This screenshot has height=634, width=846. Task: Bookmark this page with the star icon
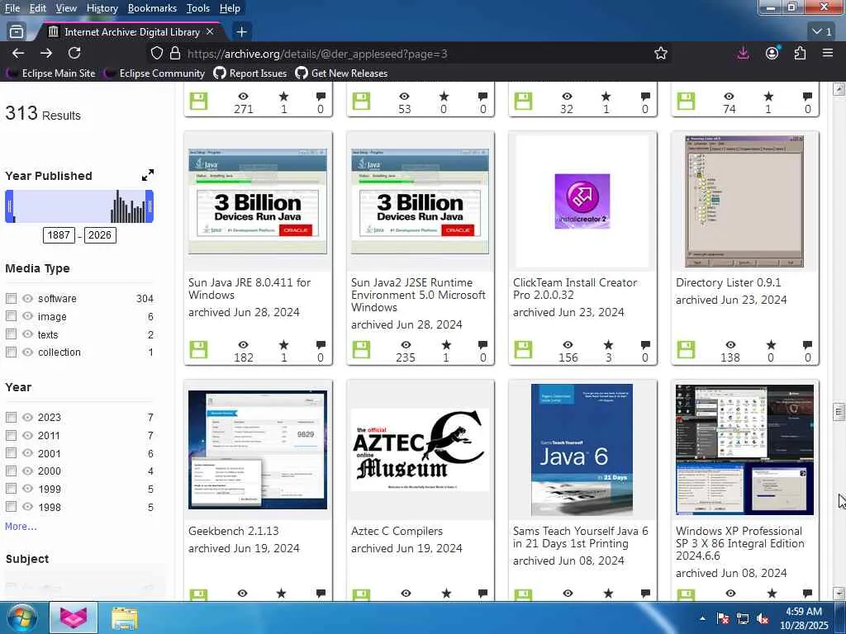[x=661, y=54]
